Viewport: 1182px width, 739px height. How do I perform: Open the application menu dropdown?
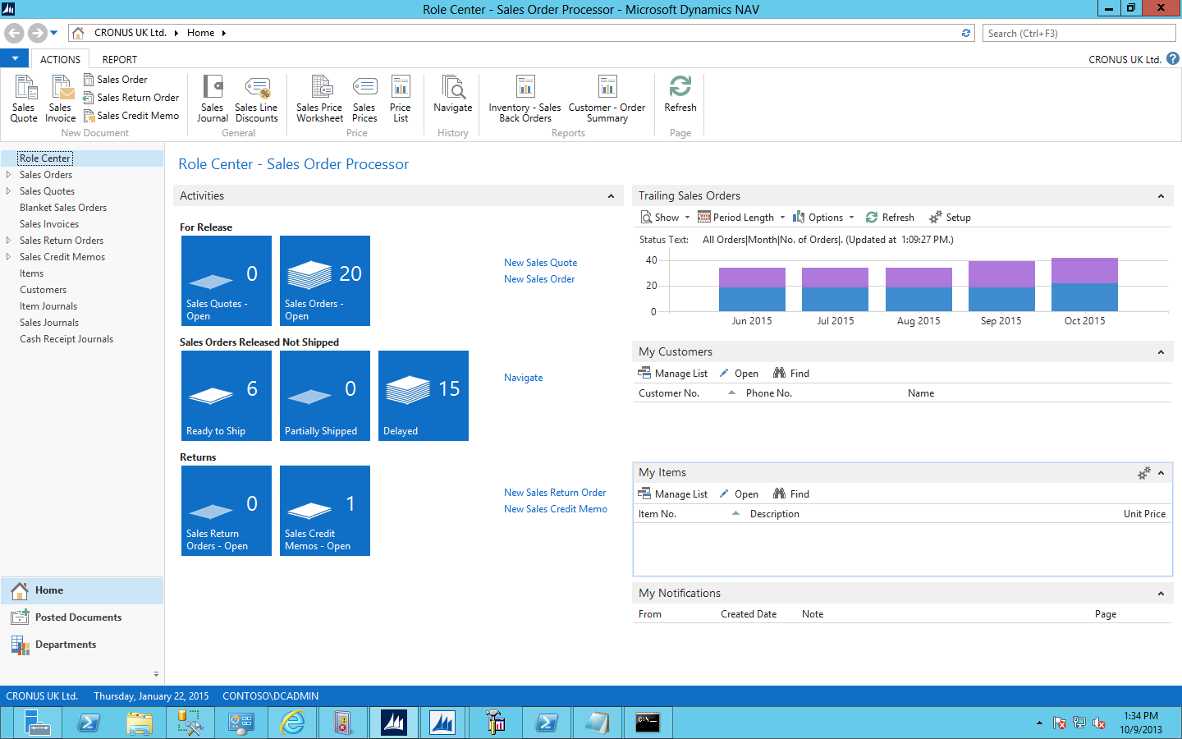pyautogui.click(x=15, y=58)
